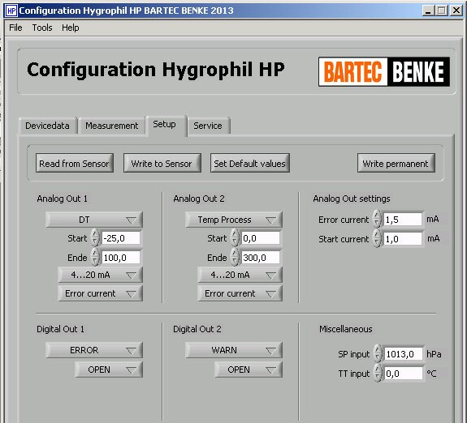Click the Error current mA stepper
The image size is (467, 423).
click(x=377, y=219)
